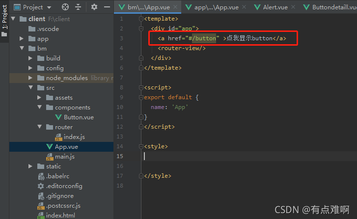Select the .babelrc file

point(57,176)
